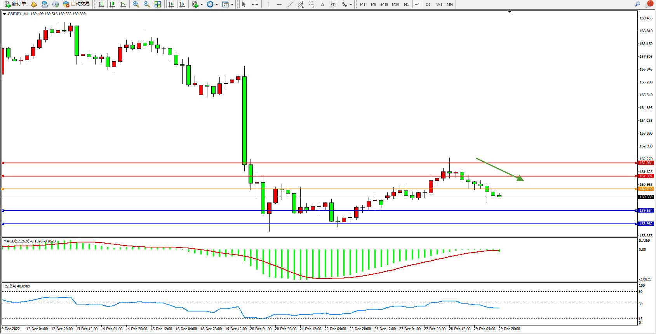Select the trendline drawing tool

(290, 4)
